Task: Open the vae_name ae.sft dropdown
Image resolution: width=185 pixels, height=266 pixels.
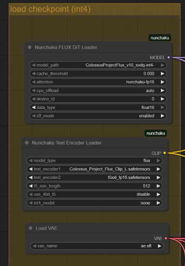Action: (x=97, y=246)
